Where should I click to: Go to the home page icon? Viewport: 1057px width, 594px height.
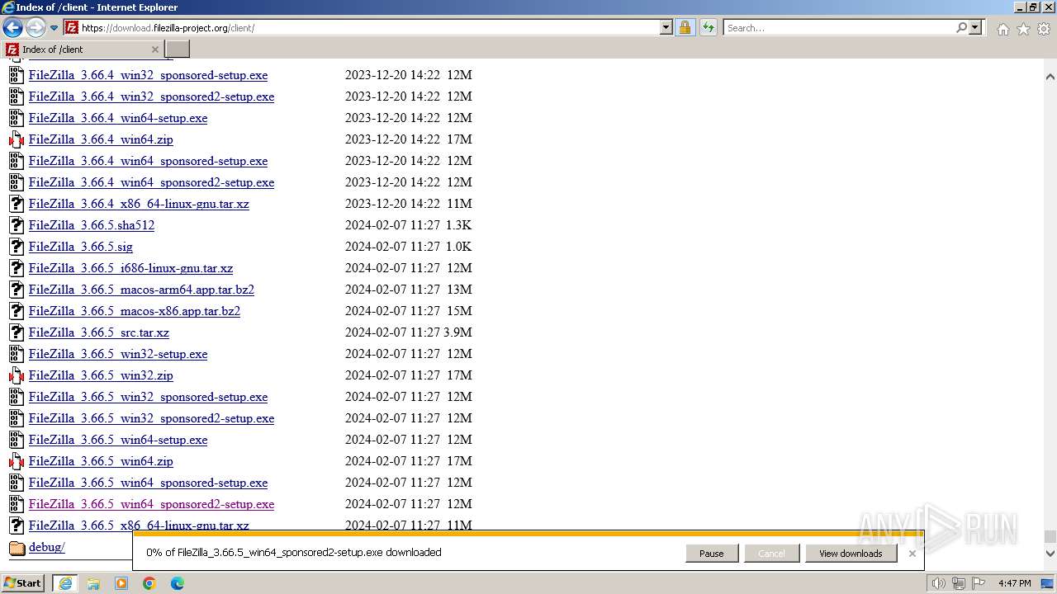pos(1002,29)
